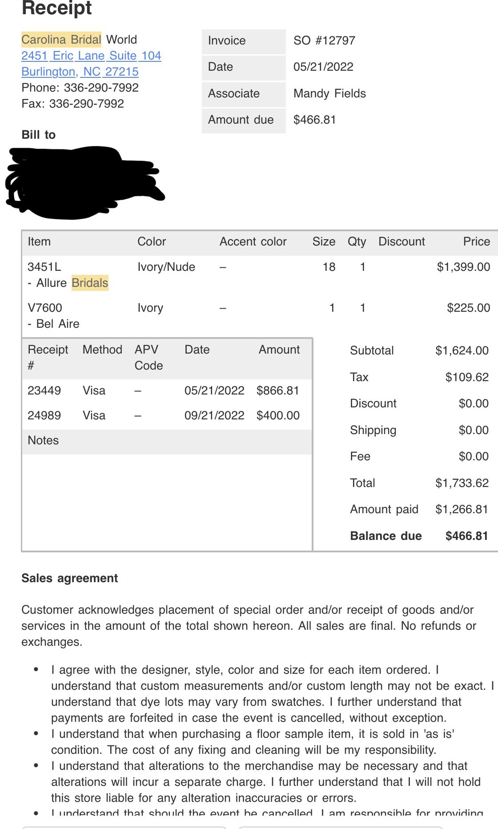Click the highlighted Bridals word

[x=90, y=283]
